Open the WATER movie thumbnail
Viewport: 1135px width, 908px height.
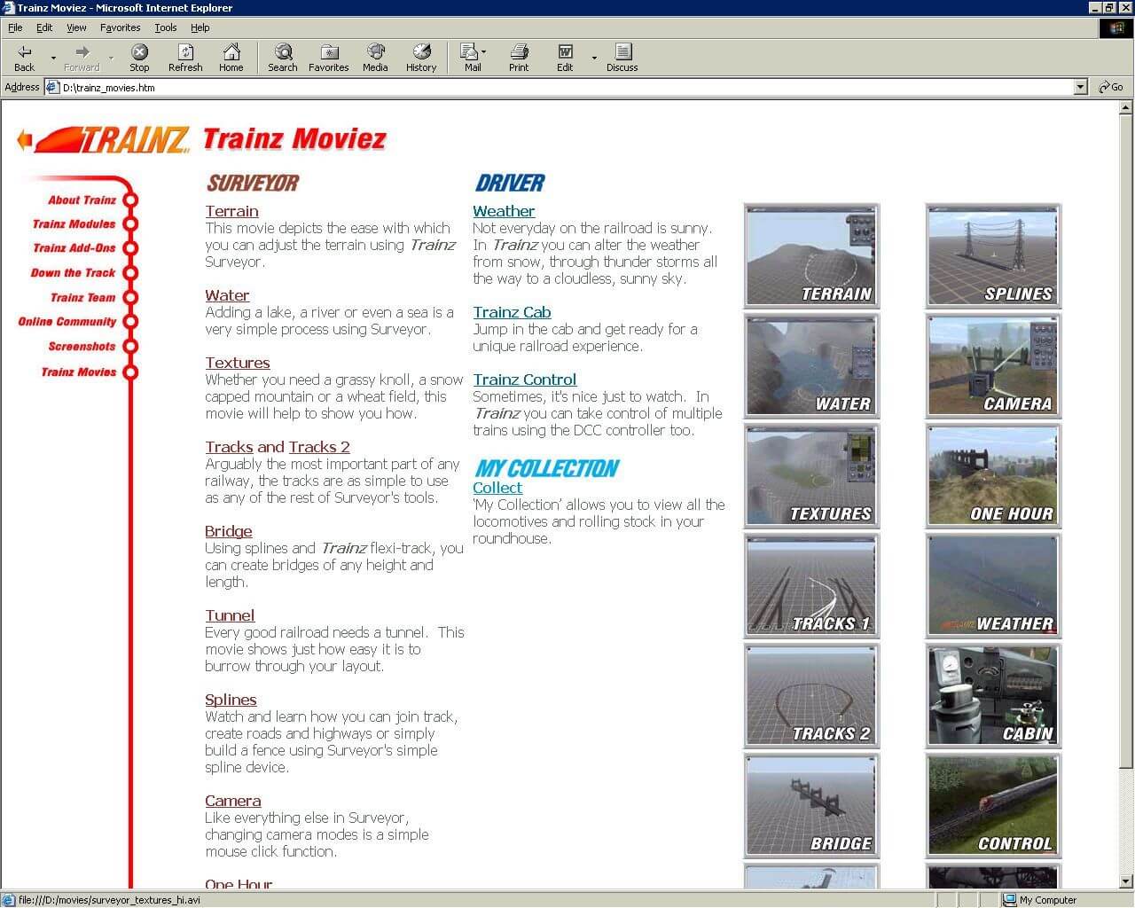pyautogui.click(x=811, y=366)
